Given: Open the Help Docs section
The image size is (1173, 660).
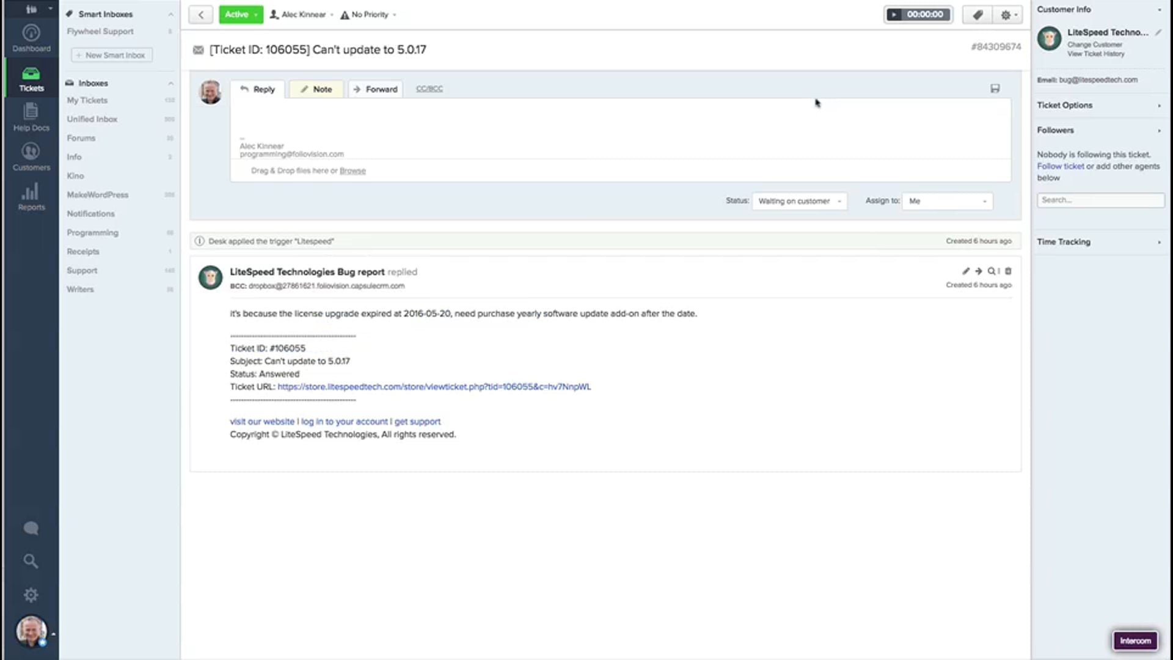Looking at the screenshot, I should [x=31, y=117].
